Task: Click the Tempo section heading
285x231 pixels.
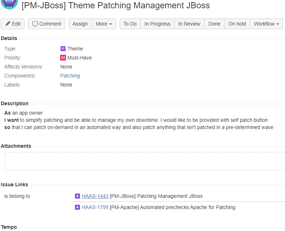Action: tap(9, 227)
